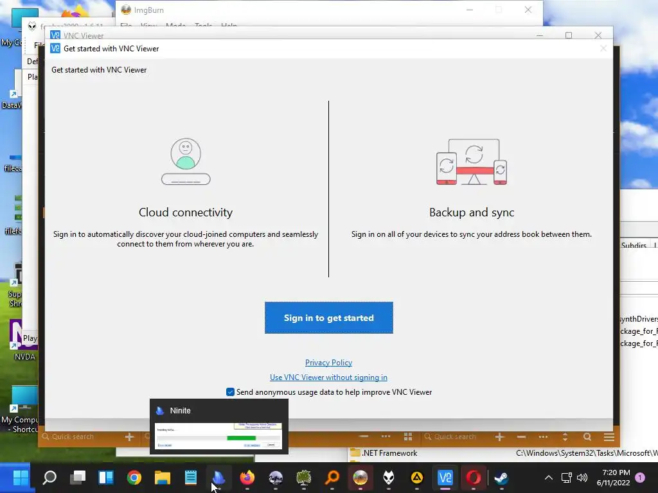Show hidden system tray icons
The image size is (658, 493).
pyautogui.click(x=549, y=478)
